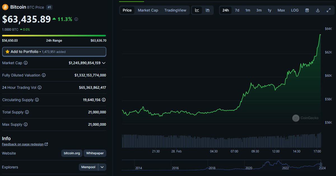Show 24 Hour Trading Vol info icon
Image resolution: width=336 pixels, height=176 pixels.
39,88
